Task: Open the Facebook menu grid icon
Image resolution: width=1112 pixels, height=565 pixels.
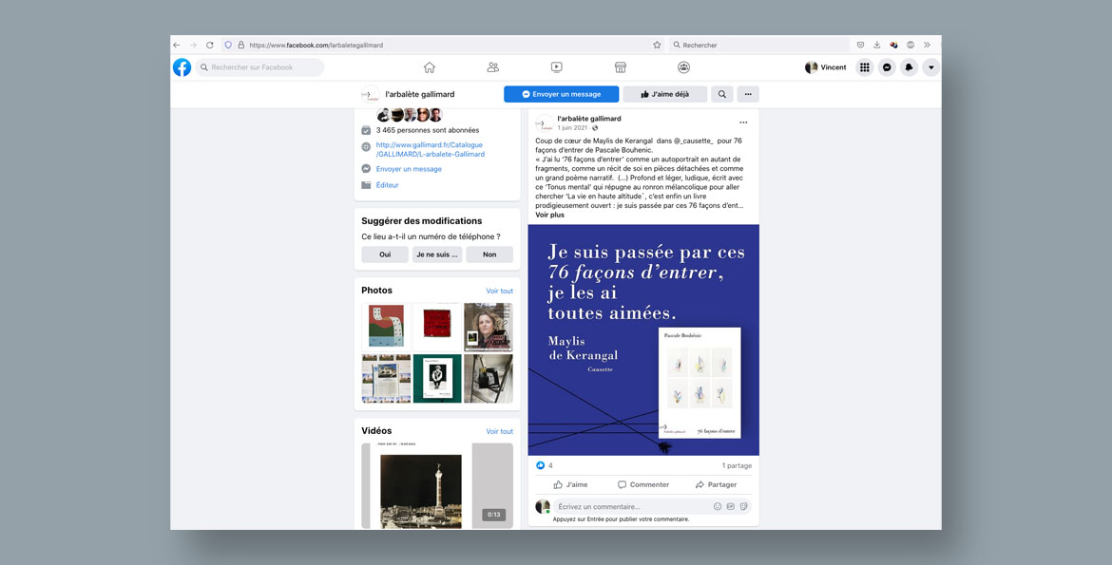Action: click(865, 67)
